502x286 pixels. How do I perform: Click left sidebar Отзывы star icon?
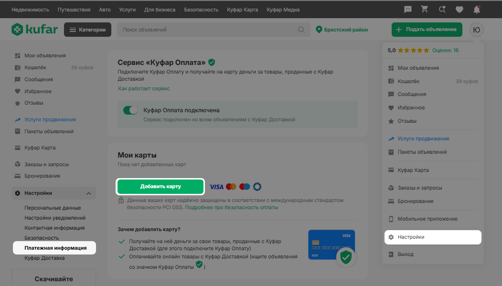[18, 103]
